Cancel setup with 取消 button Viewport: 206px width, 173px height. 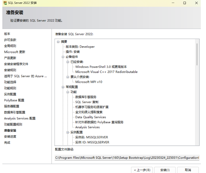click(188, 170)
